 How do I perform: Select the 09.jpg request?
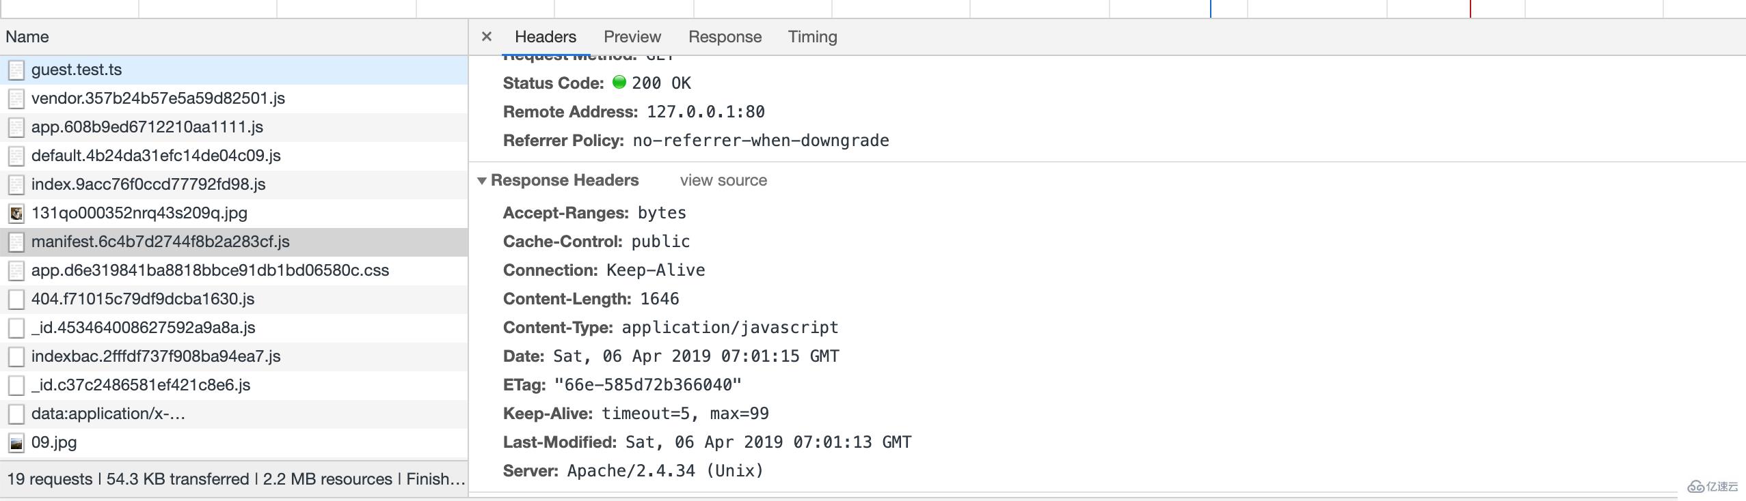point(234,442)
